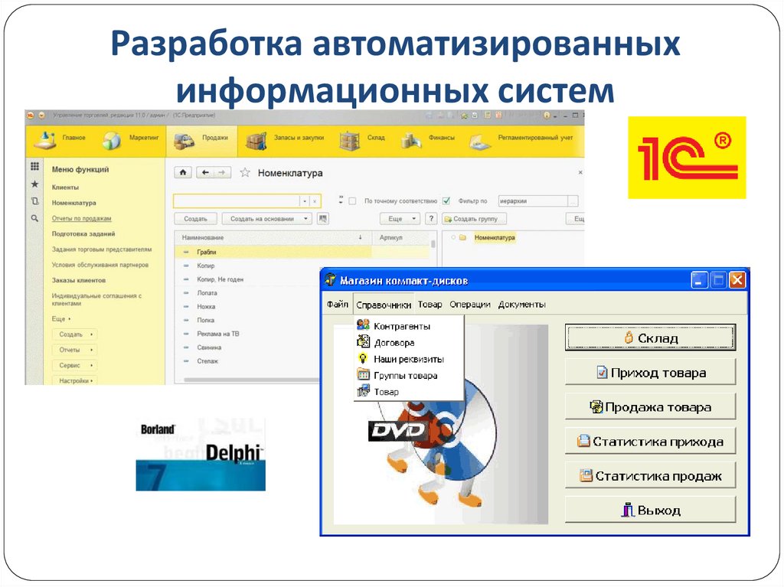Open Файл menu in Магазин компакт-дисков
The width and height of the screenshot is (784, 587).
coord(338,304)
